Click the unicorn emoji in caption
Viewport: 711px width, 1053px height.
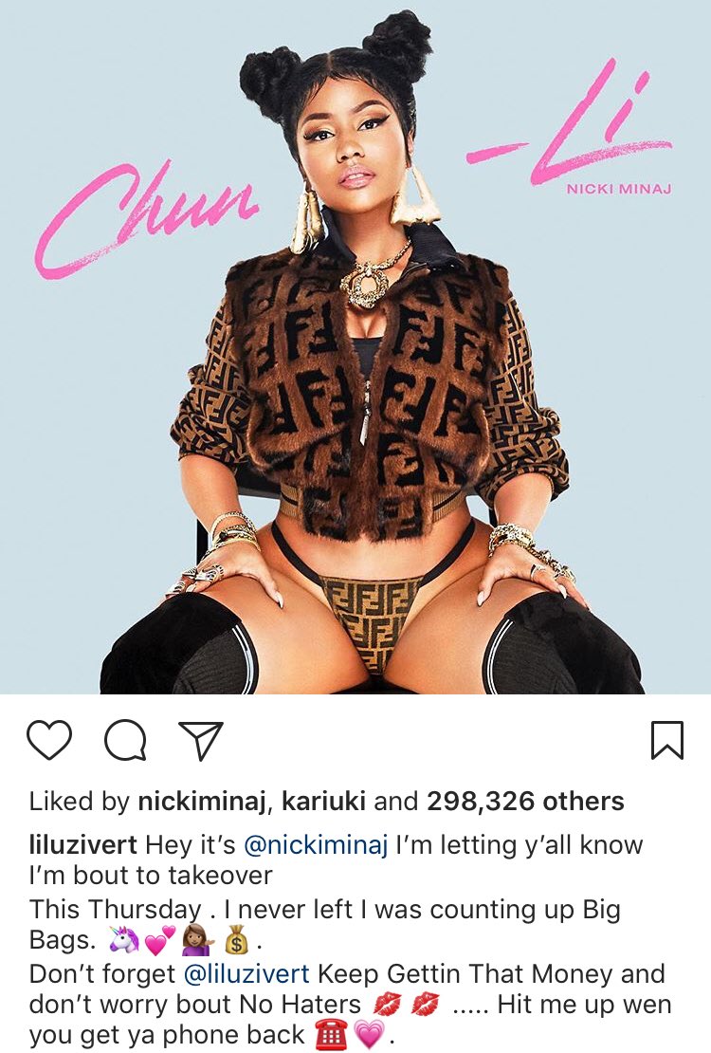[x=123, y=940]
